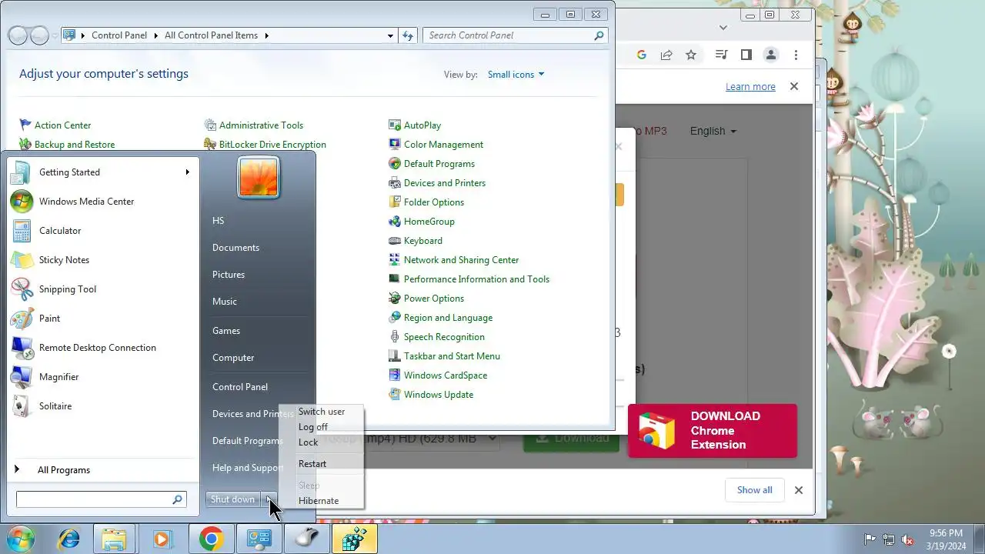The height and width of the screenshot is (554, 985).
Task: Open Sticky Notes from Start menu
Action: click(x=102, y=260)
